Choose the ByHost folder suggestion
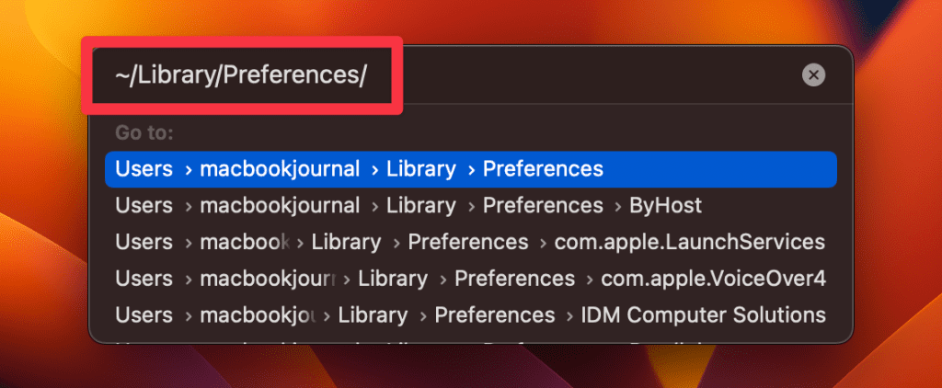This screenshot has height=388, width=942. (665, 206)
